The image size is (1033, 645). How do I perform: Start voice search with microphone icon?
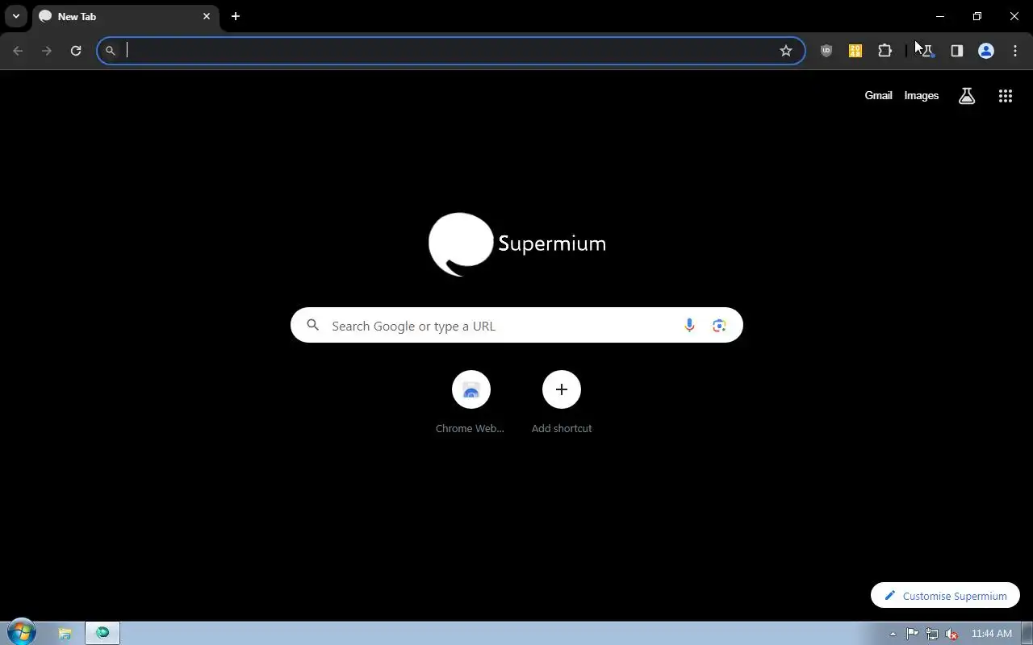[689, 326]
